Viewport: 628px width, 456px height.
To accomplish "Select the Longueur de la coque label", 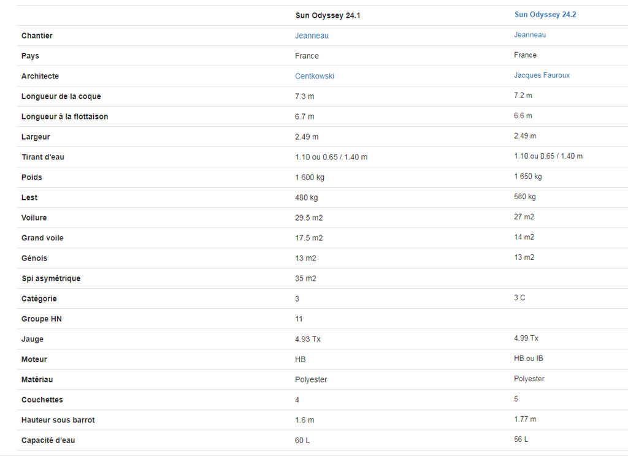I will pyautogui.click(x=61, y=96).
